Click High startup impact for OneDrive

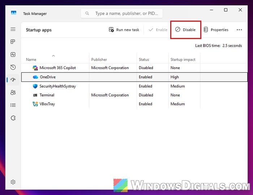coord(175,77)
